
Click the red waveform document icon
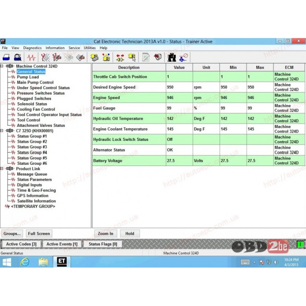point(158,57)
